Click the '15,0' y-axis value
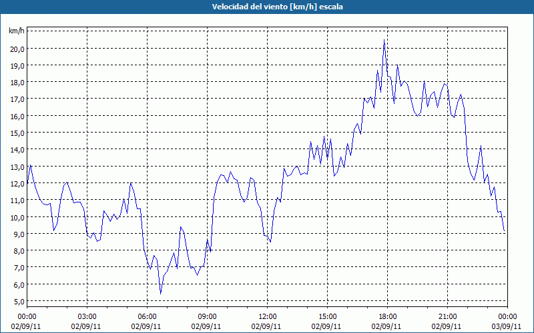This screenshot has height=333, width=534. click(18, 133)
